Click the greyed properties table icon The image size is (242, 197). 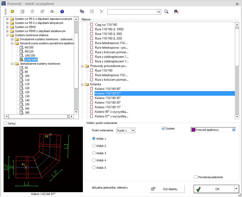[x=92, y=11]
